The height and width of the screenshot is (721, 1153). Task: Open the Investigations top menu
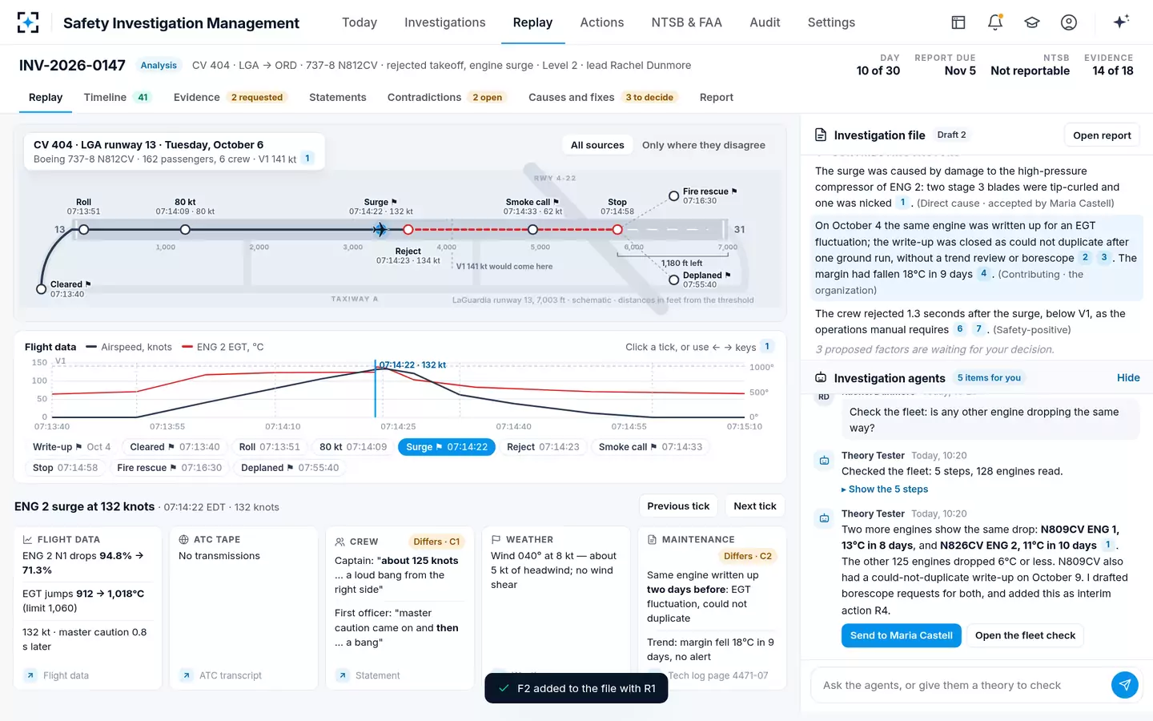pos(444,22)
